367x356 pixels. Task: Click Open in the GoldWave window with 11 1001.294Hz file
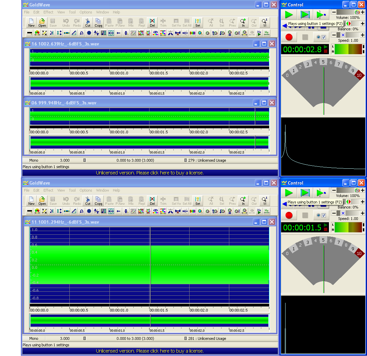tap(42, 201)
